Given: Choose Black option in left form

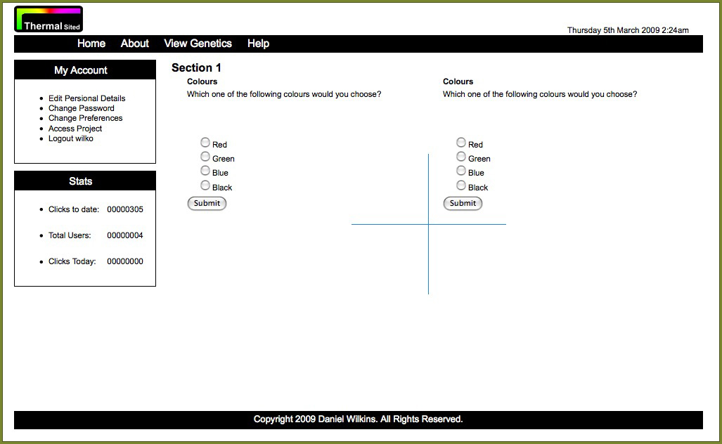Looking at the screenshot, I should pos(205,185).
